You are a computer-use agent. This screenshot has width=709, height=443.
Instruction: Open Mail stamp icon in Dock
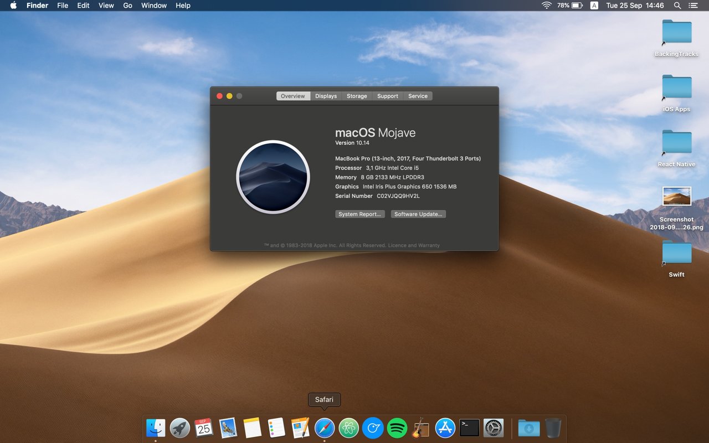click(x=228, y=427)
